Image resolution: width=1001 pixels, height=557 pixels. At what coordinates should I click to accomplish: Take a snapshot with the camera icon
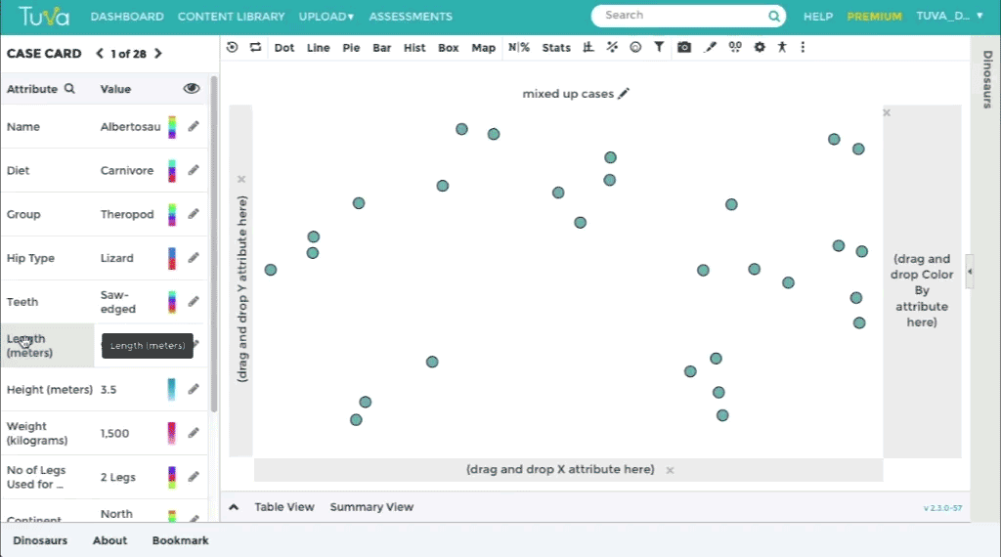click(684, 47)
